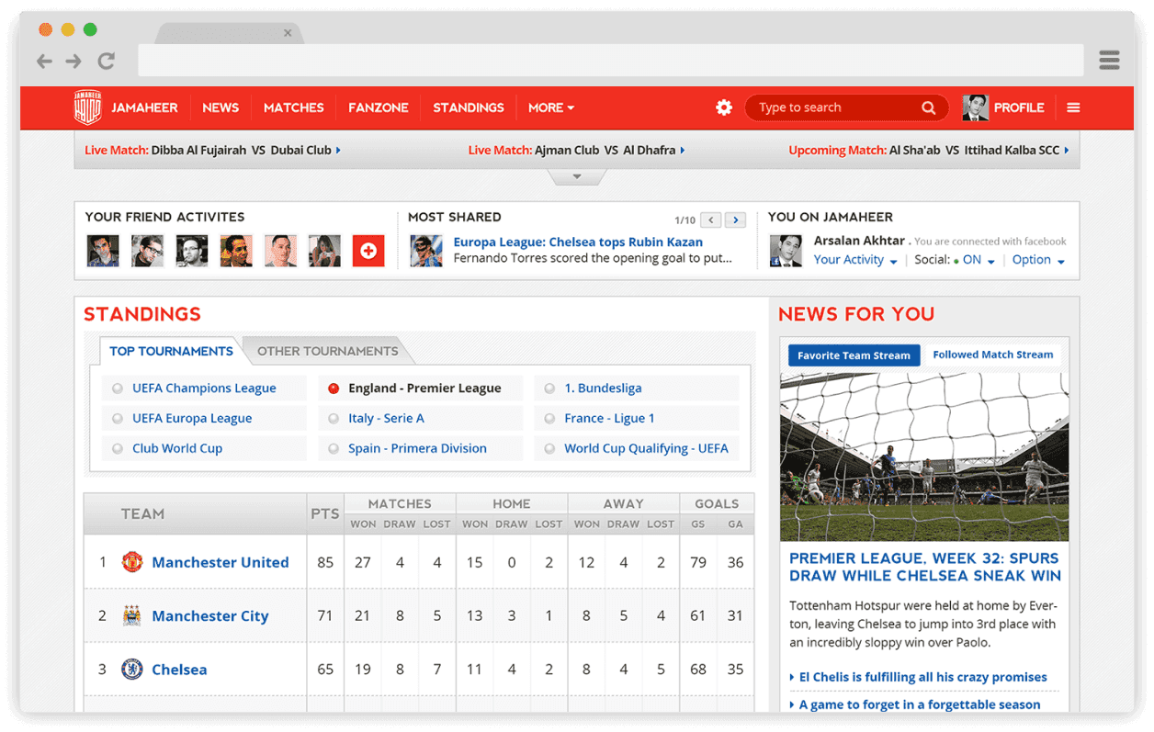The image size is (1154, 732).
Task: Click the Most Shared story thumbnail
Action: (x=426, y=251)
